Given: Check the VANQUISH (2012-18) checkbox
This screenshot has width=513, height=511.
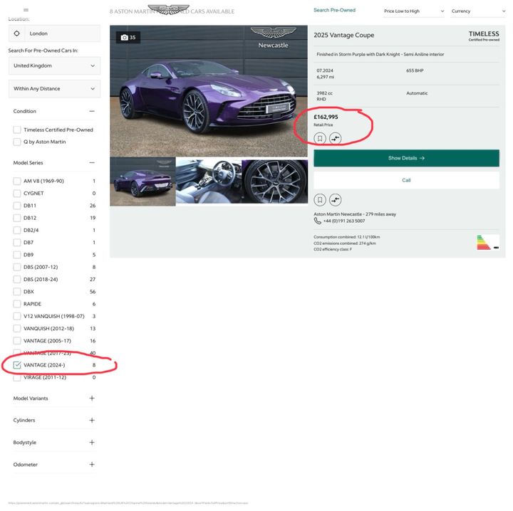Looking at the screenshot, I should 17,328.
